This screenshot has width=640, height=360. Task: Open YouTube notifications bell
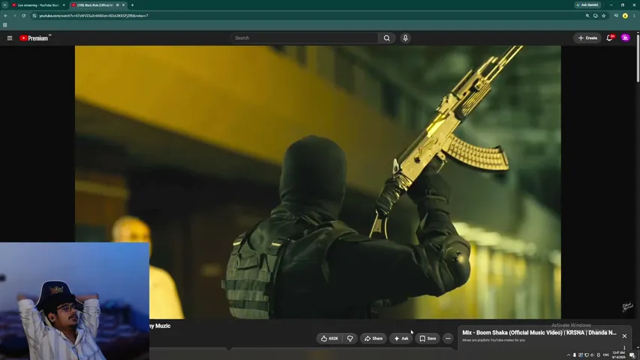point(609,37)
